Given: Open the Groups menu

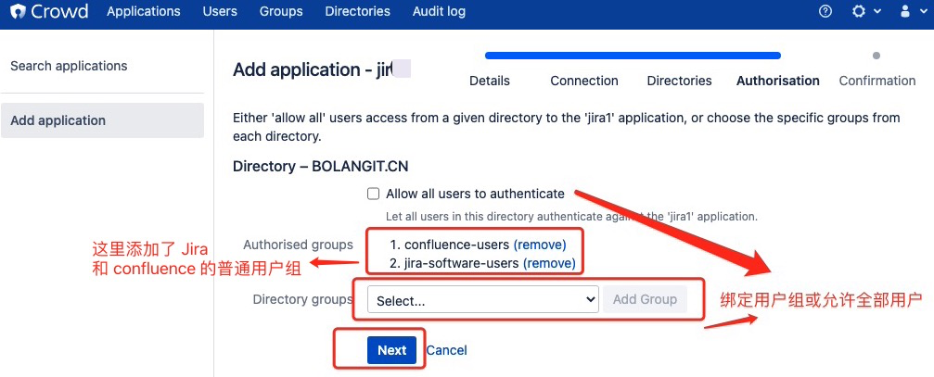Looking at the screenshot, I should [x=281, y=12].
